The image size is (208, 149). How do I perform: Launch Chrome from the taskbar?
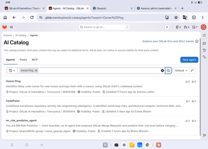tap(147, 145)
